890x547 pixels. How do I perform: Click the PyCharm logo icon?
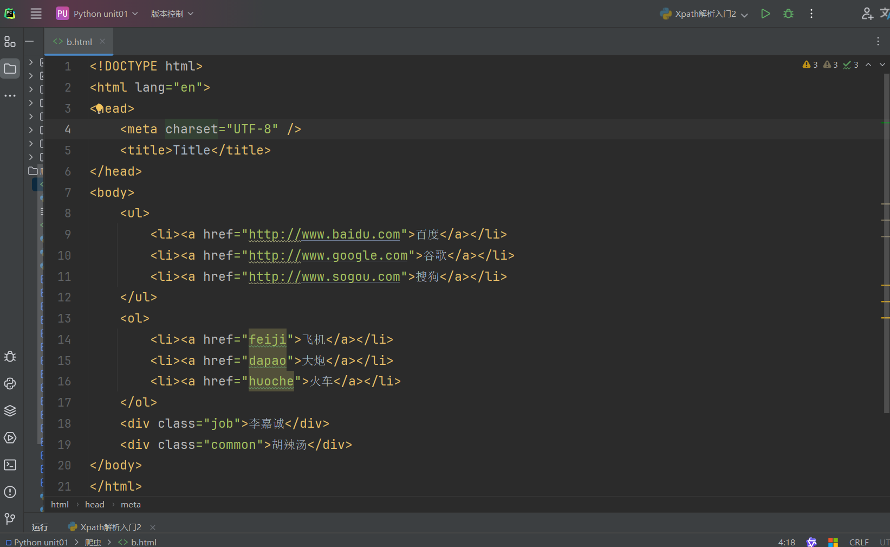tap(10, 14)
